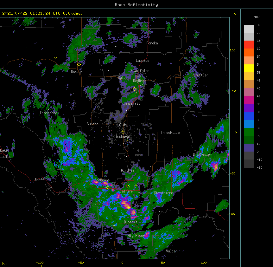This screenshot has width=273, height=267.
Task: Click the yellow diamond marker above Calgary
Action: (128, 187)
